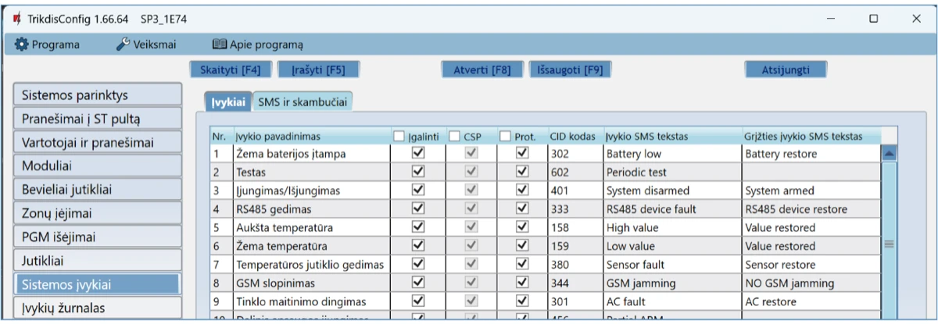Disable Įgalinti for the Testas event

(x=417, y=172)
